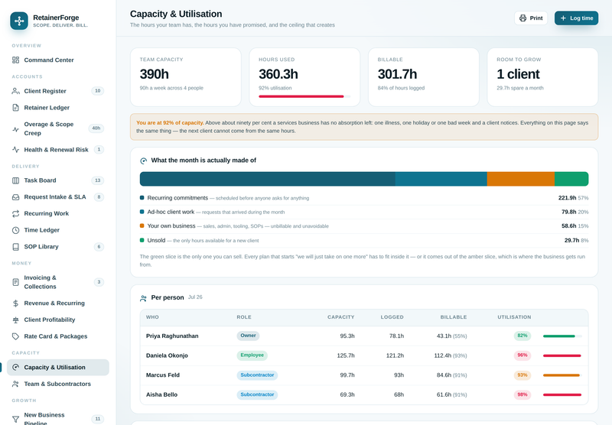Screen dimensions: 612x425
Task: Open Rate Card & Packages link
Action: (58, 336)
